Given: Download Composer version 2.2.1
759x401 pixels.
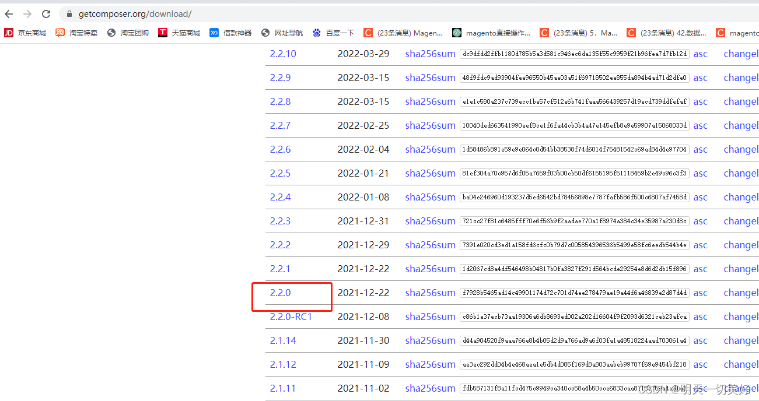Looking at the screenshot, I should [280, 269].
